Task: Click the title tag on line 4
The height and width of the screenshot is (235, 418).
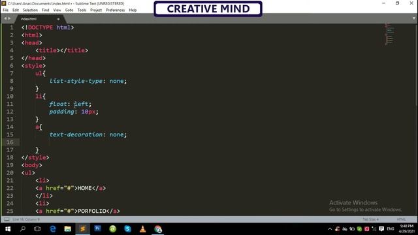Action: (x=61, y=50)
